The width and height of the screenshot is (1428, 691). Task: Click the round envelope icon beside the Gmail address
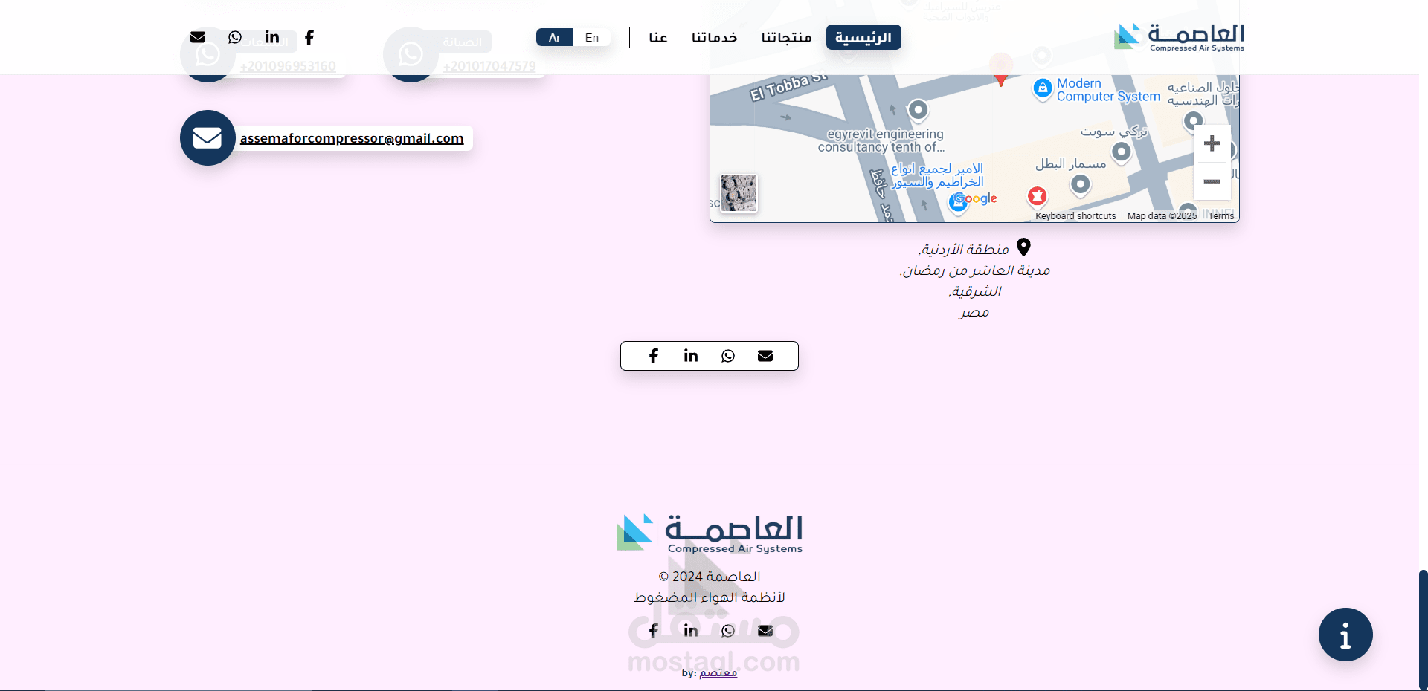[208, 137]
